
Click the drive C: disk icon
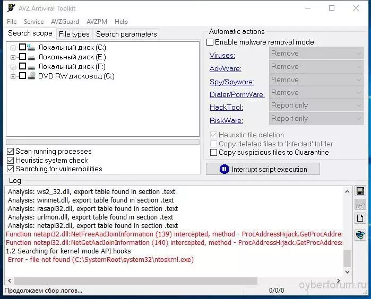point(31,47)
